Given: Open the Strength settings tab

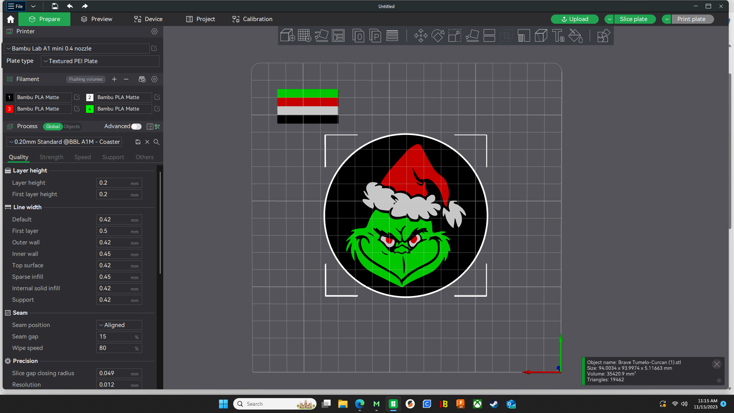Looking at the screenshot, I should click(x=52, y=157).
